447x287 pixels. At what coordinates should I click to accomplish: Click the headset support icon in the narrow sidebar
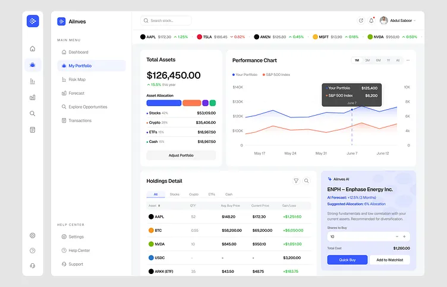(x=33, y=265)
